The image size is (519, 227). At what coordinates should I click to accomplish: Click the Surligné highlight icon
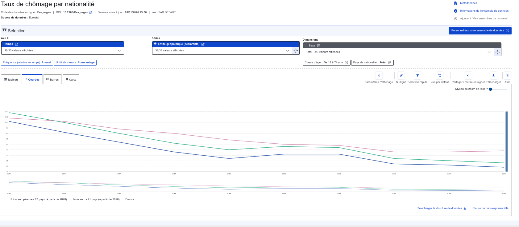401,76
